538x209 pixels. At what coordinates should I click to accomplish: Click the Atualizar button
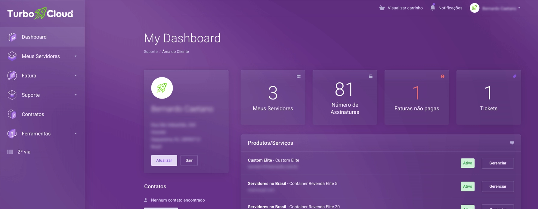coord(164,160)
